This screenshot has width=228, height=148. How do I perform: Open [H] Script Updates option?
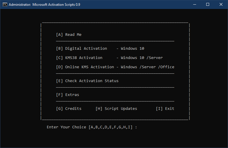[x=116, y=109]
